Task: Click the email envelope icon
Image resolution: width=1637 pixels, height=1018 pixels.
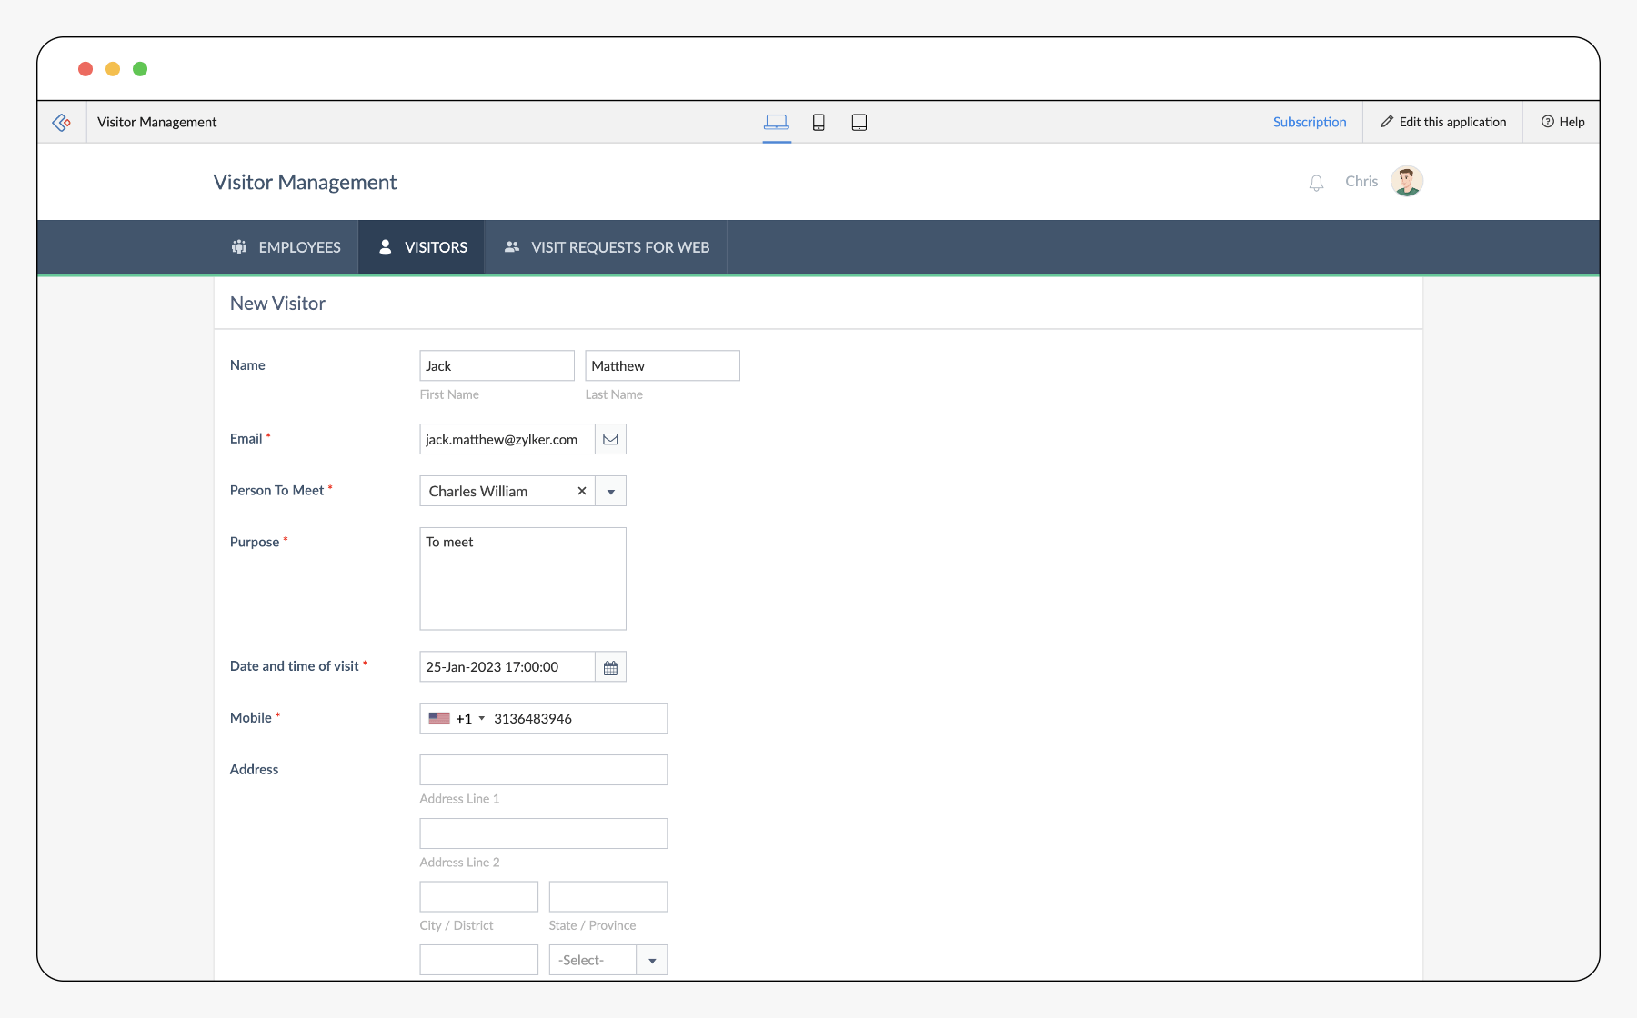Action: click(x=610, y=439)
